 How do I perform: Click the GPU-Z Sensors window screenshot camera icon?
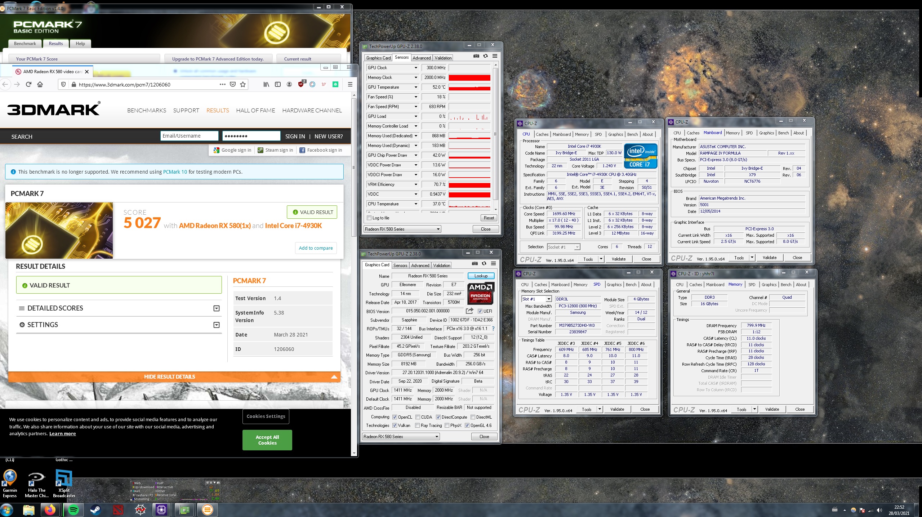pyautogui.click(x=476, y=56)
